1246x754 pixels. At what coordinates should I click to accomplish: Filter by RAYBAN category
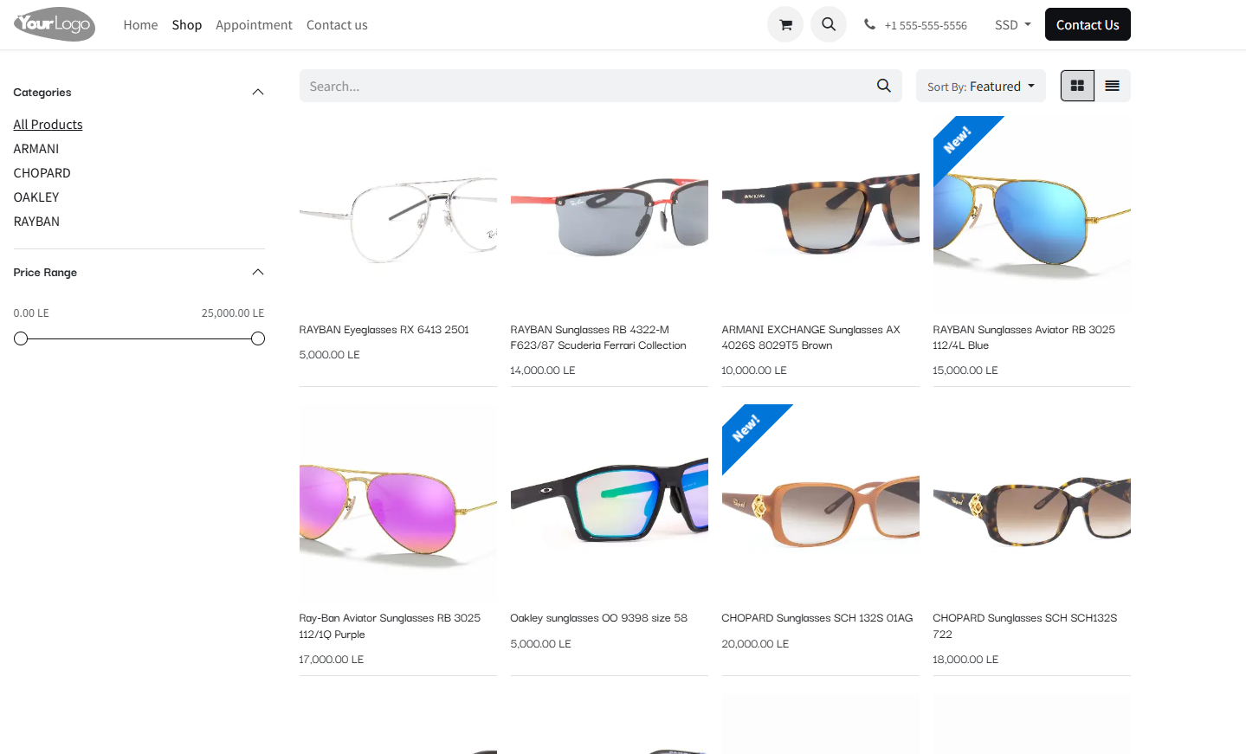36,222
